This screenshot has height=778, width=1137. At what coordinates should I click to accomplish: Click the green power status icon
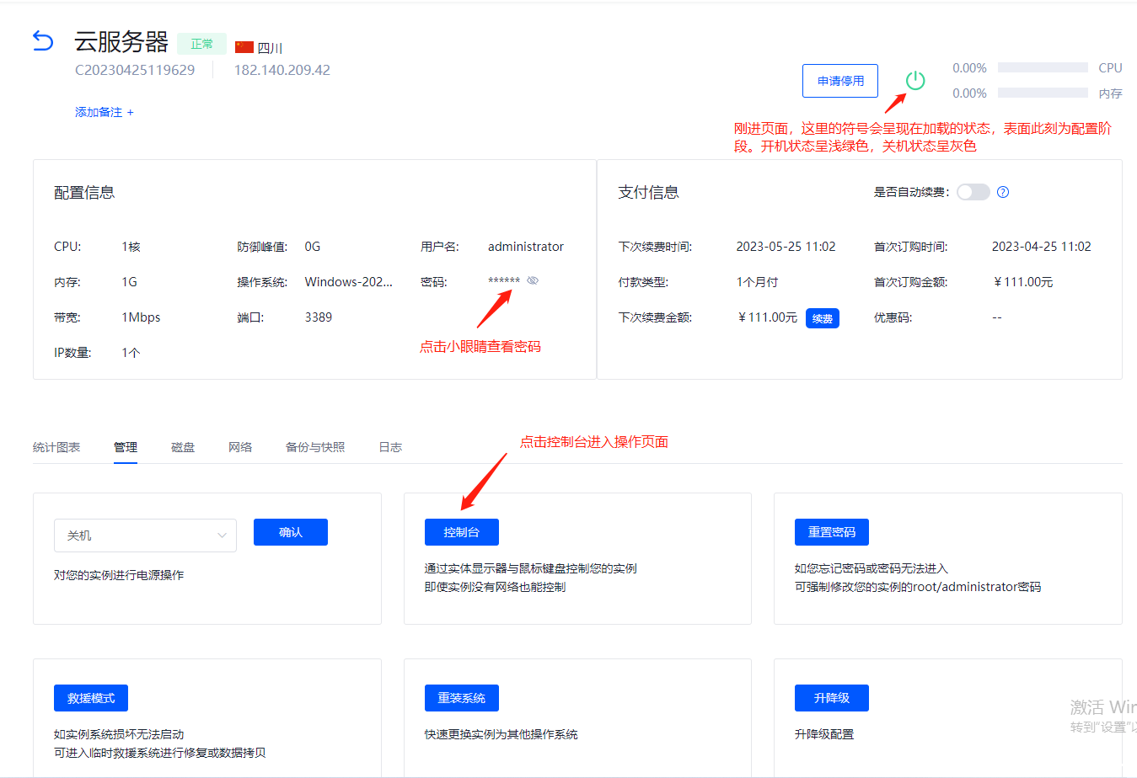point(915,81)
